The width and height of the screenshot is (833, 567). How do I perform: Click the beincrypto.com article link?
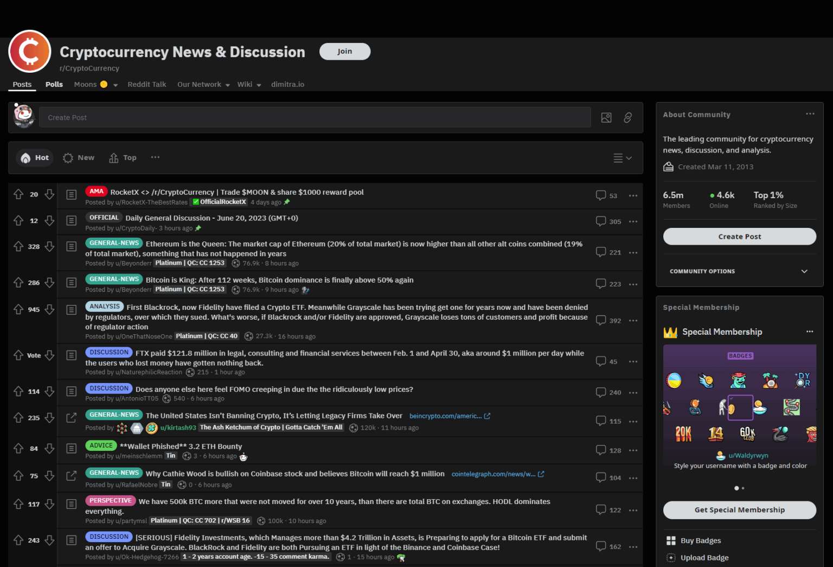446,416
